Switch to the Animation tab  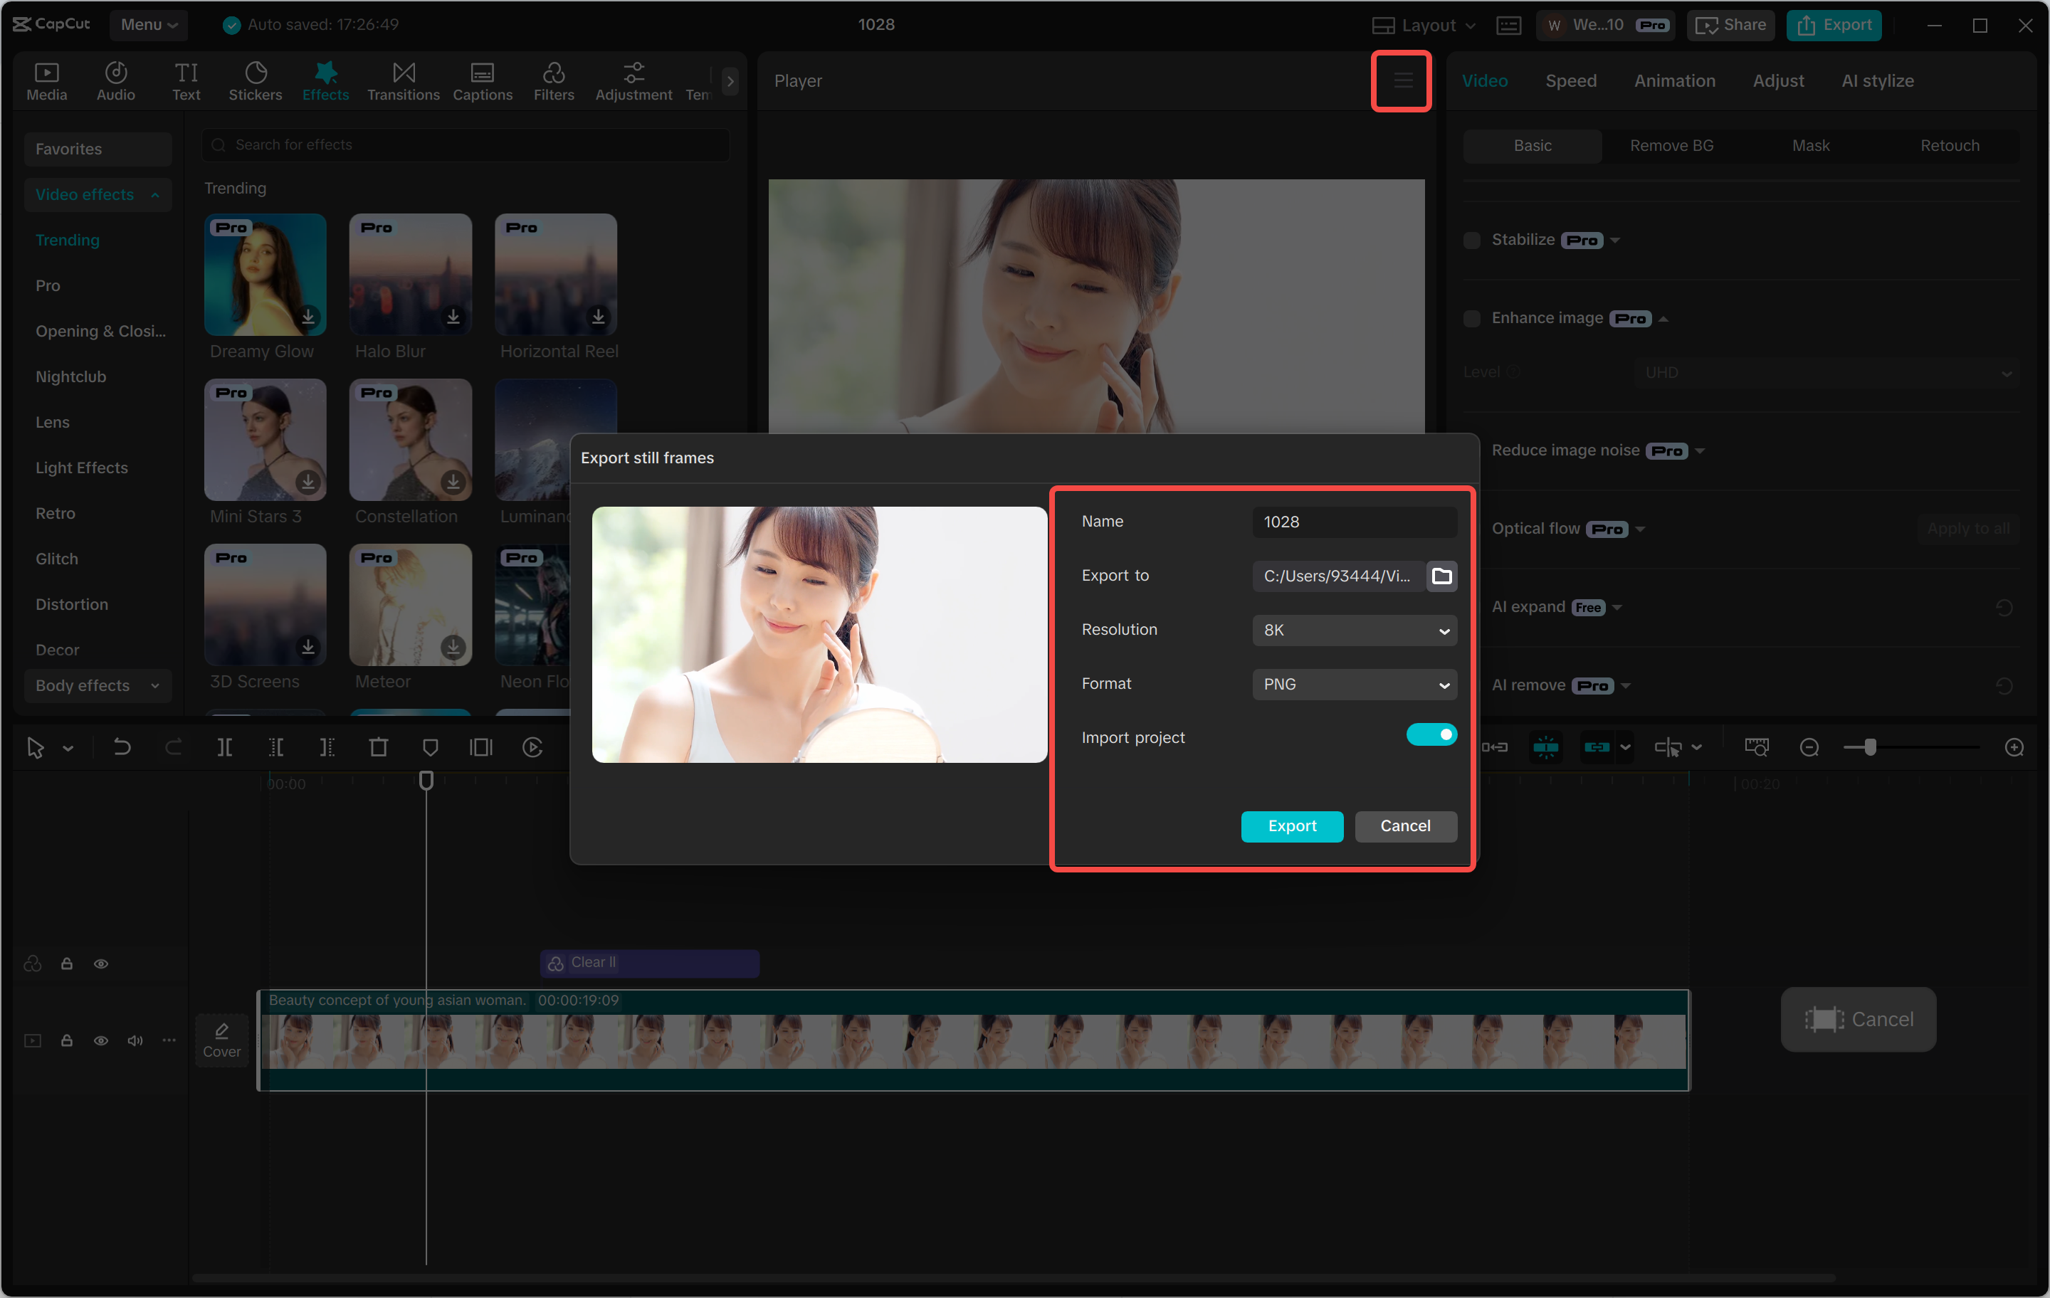[1673, 80]
